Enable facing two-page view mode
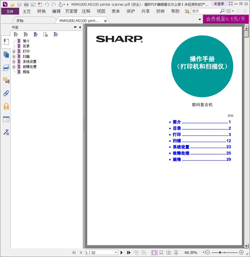Viewport: 250px width, 257px height. tap(169, 253)
